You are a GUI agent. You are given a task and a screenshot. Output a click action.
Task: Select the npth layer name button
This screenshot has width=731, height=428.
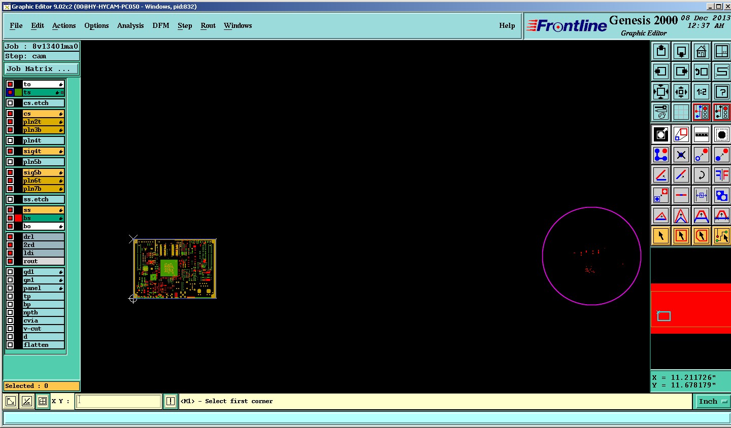coord(43,312)
